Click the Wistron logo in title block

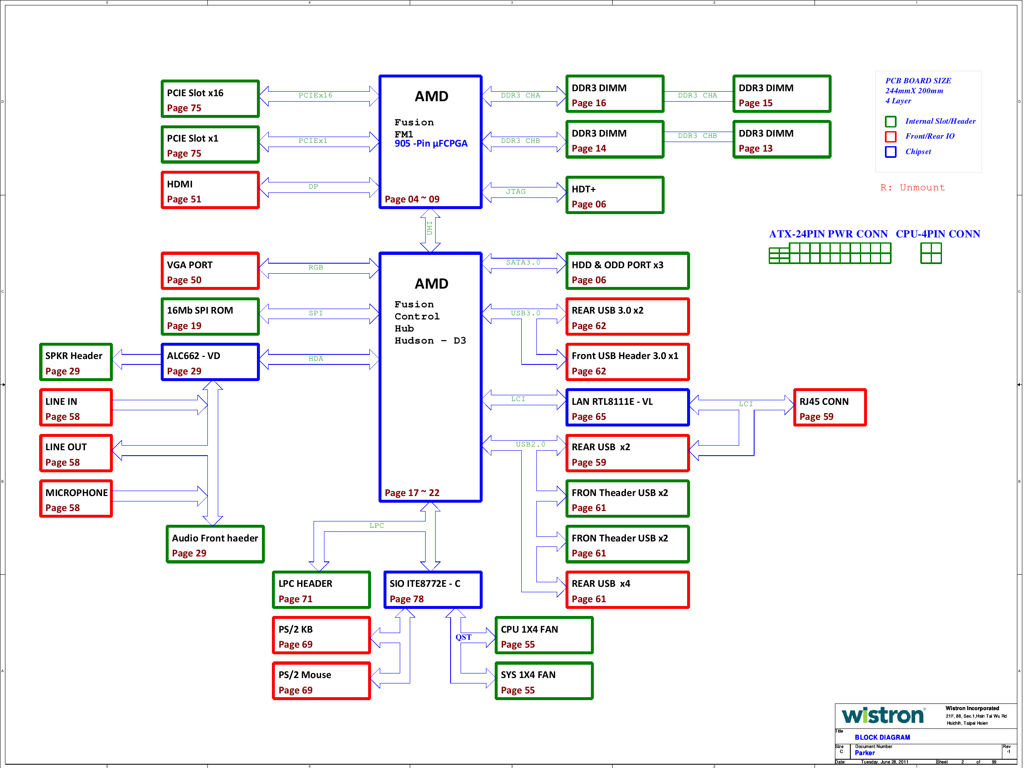pos(882,716)
